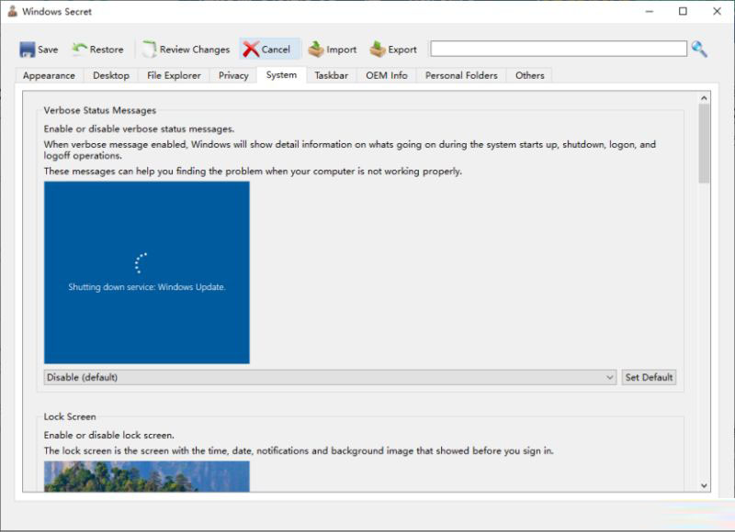The height and width of the screenshot is (532, 735).
Task: Open the verbose status 'Disable (default)' dropdown
Action: 330,377
